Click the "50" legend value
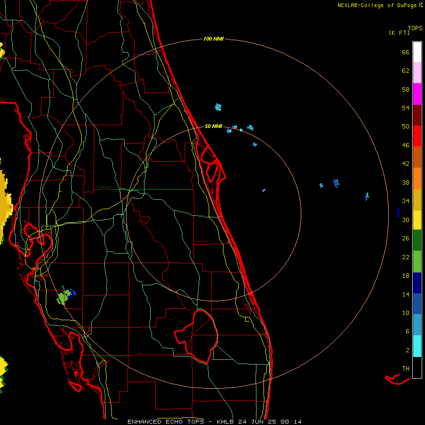 pos(406,127)
